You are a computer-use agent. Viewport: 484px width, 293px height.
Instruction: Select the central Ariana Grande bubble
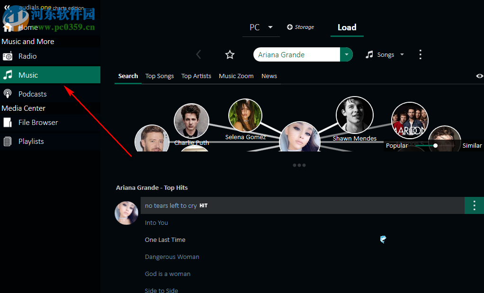[x=299, y=137]
